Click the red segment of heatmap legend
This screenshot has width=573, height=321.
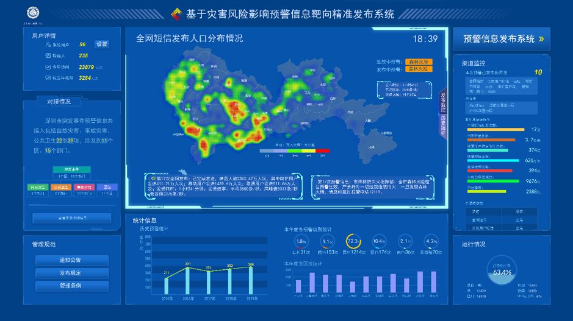(323, 150)
